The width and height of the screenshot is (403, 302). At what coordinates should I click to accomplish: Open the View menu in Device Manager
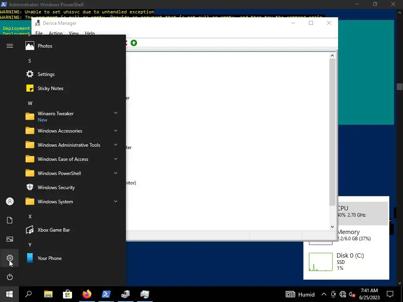74,33
